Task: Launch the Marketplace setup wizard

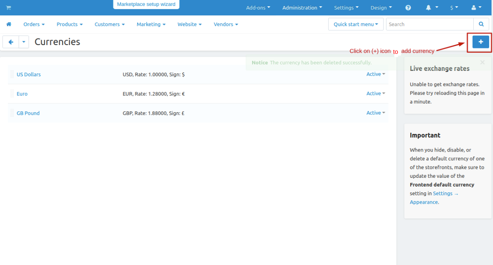Action: coord(146,5)
